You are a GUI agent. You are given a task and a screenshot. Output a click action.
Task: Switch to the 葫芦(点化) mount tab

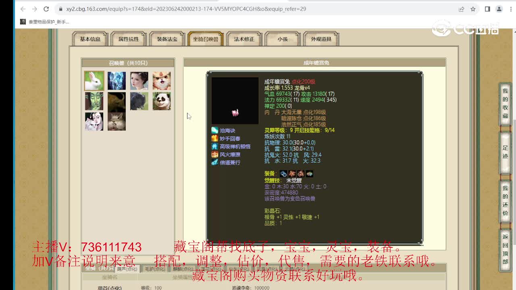[127, 269]
